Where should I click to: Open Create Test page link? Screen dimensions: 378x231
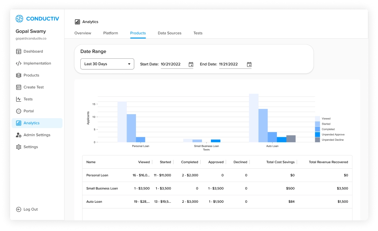(x=34, y=87)
